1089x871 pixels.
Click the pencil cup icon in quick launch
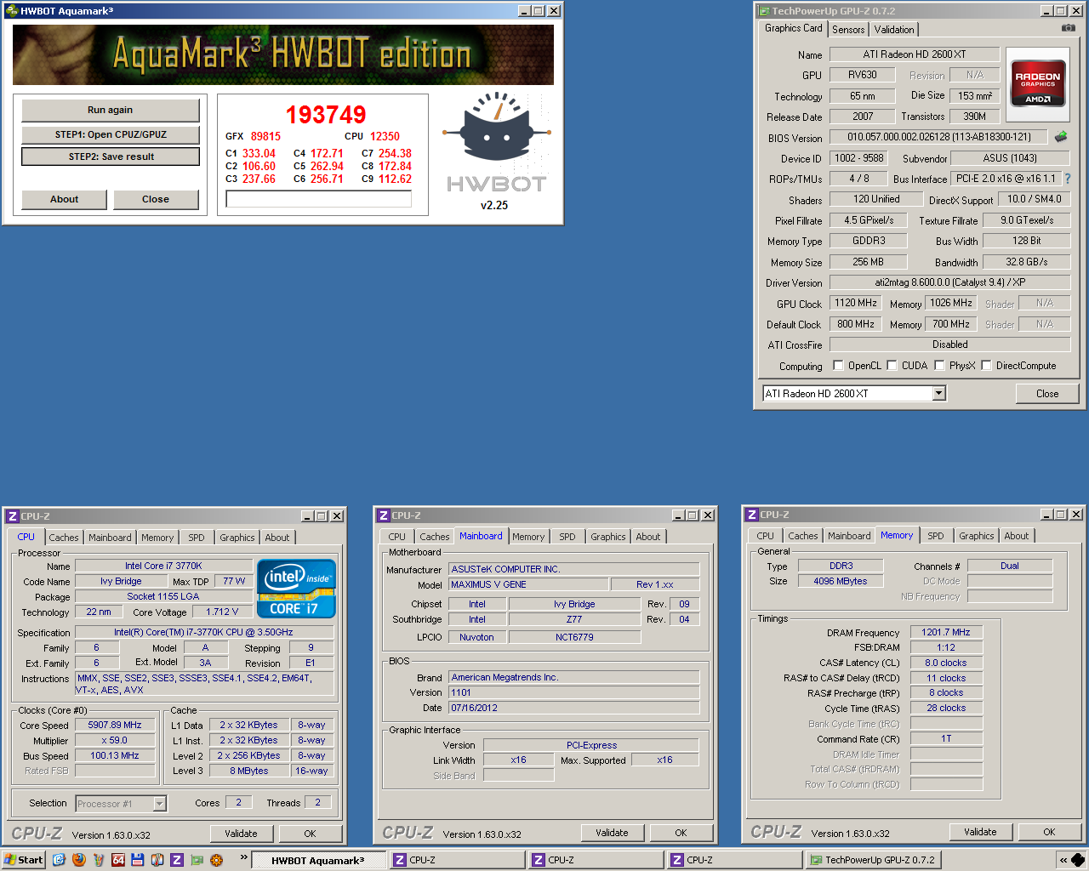pyautogui.click(x=99, y=860)
